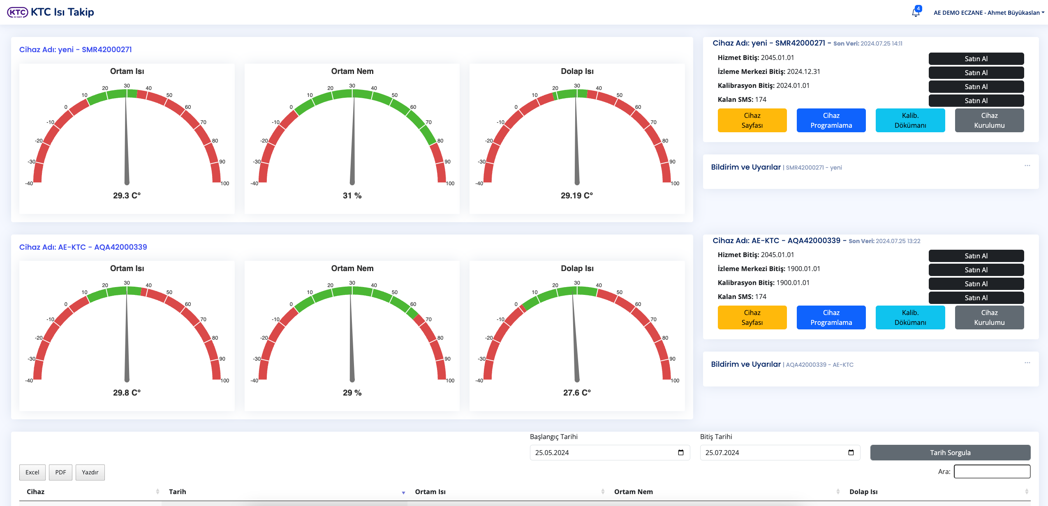The image size is (1048, 506).
Task: Sort by Tarih column arrow
Action: [403, 492]
